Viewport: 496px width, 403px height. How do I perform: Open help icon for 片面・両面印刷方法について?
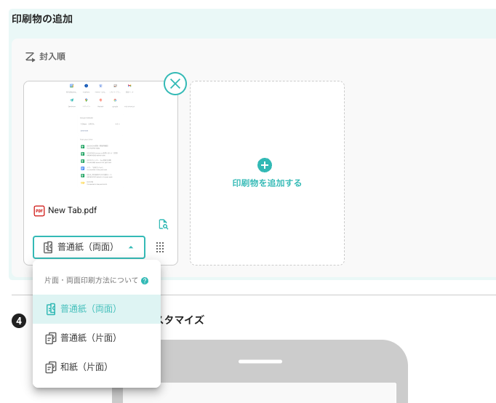tap(145, 281)
